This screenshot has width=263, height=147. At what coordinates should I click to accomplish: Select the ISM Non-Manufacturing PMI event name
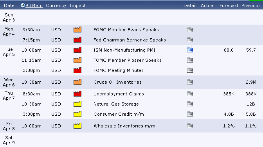click(x=124, y=50)
